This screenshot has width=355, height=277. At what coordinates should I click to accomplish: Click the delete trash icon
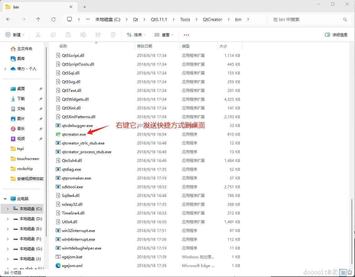click(113, 35)
